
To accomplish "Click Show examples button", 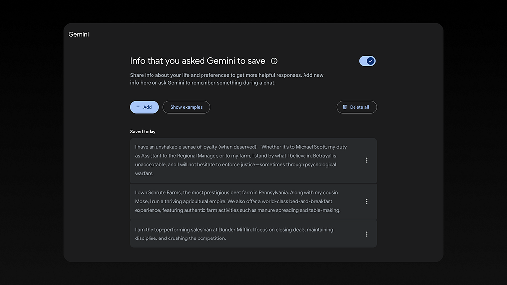I will click(186, 107).
